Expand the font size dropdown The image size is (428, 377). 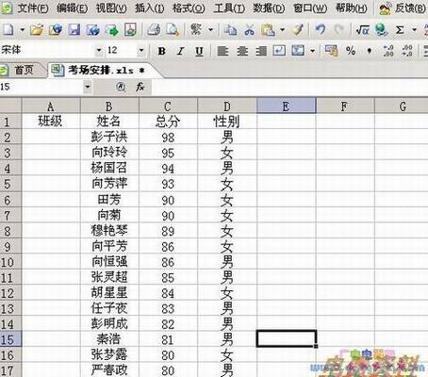(141, 50)
